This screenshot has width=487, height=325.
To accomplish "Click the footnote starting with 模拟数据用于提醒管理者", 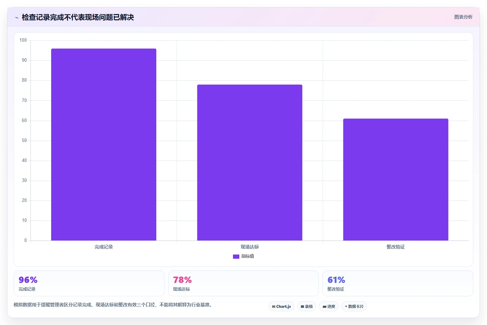I will pyautogui.click(x=113, y=305).
